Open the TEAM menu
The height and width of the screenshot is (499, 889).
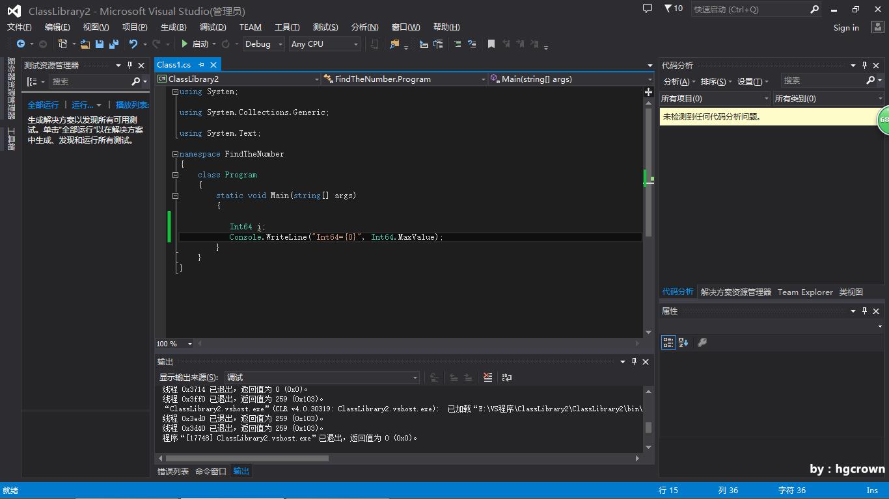[251, 27]
